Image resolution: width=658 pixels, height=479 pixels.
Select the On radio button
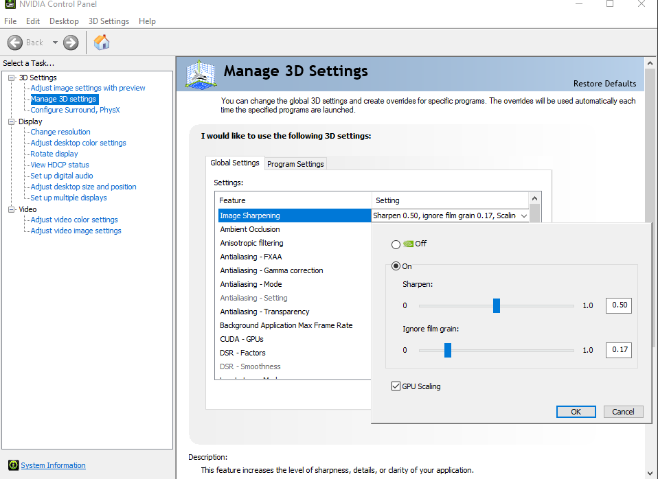point(396,266)
